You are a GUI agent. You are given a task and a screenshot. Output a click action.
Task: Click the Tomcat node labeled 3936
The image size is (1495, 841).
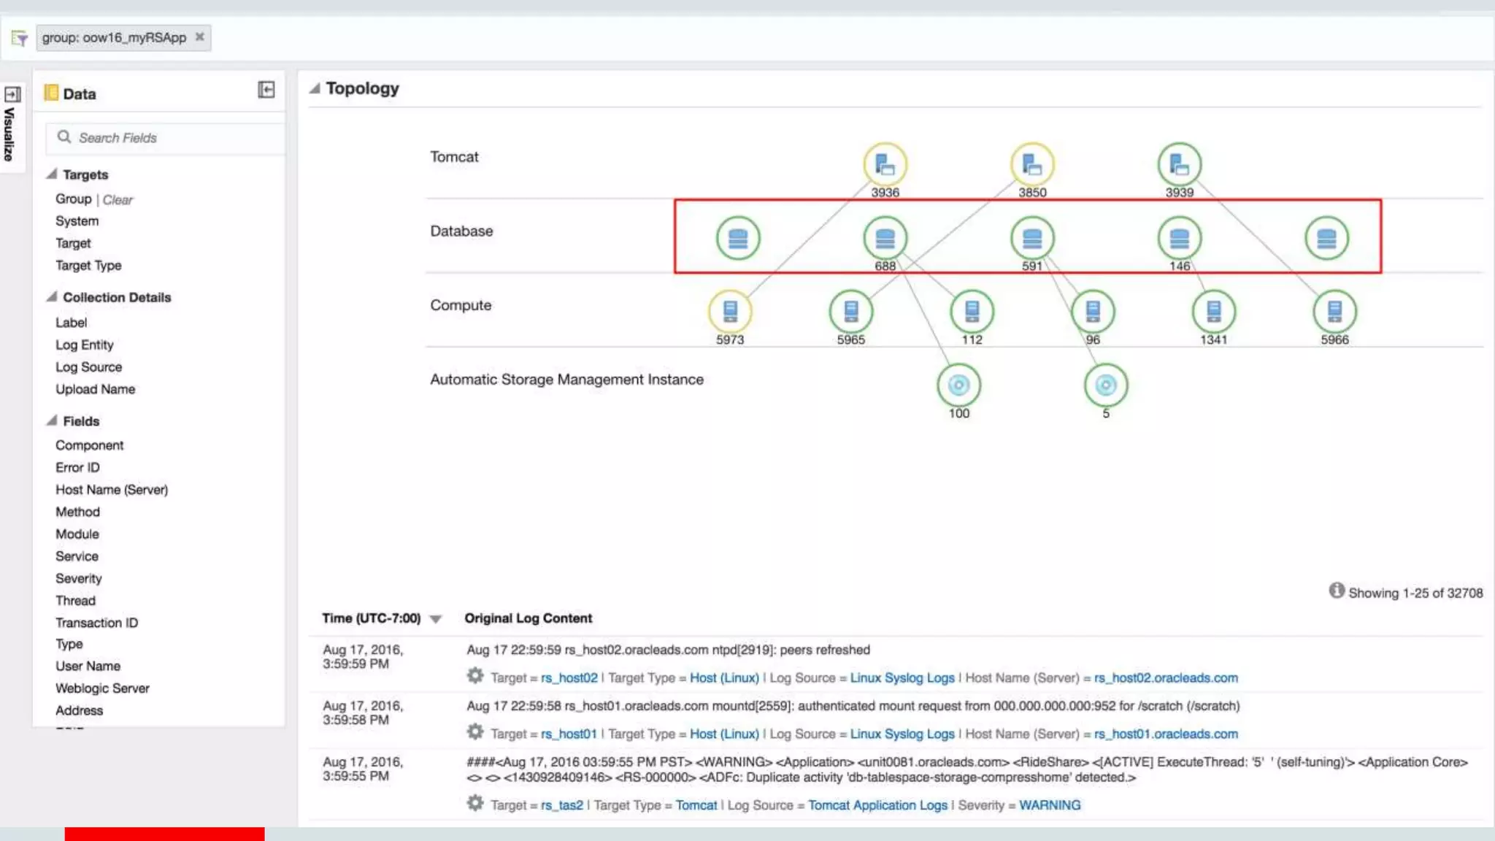click(x=885, y=165)
